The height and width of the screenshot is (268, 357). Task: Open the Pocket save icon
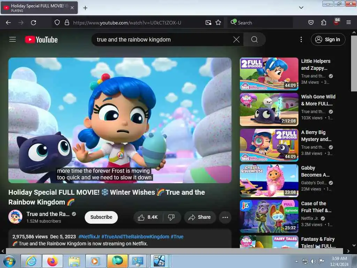tap(311, 22)
